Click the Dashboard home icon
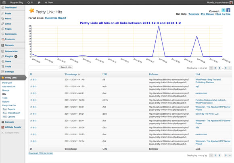 [x=3, y=7]
